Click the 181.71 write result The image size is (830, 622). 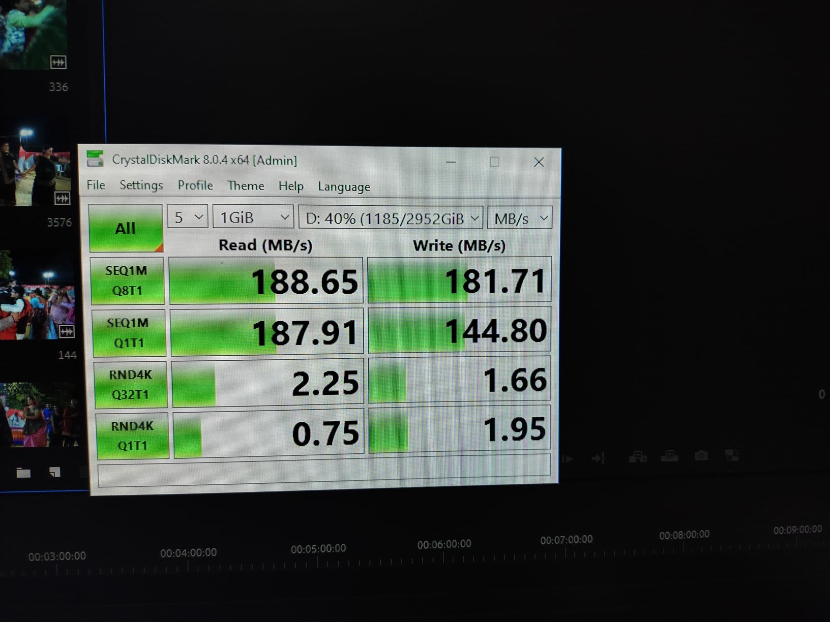pyautogui.click(x=459, y=280)
